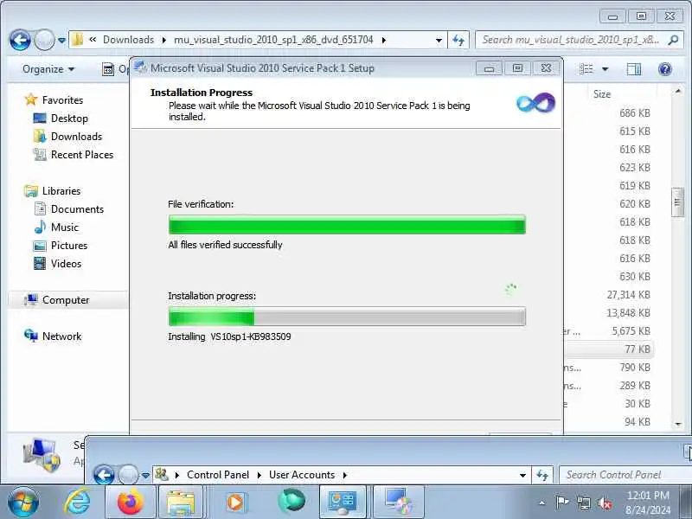Select the highlighted 77 KB file row
Image resolution: width=692 pixels, height=519 pixels.
coord(609,349)
